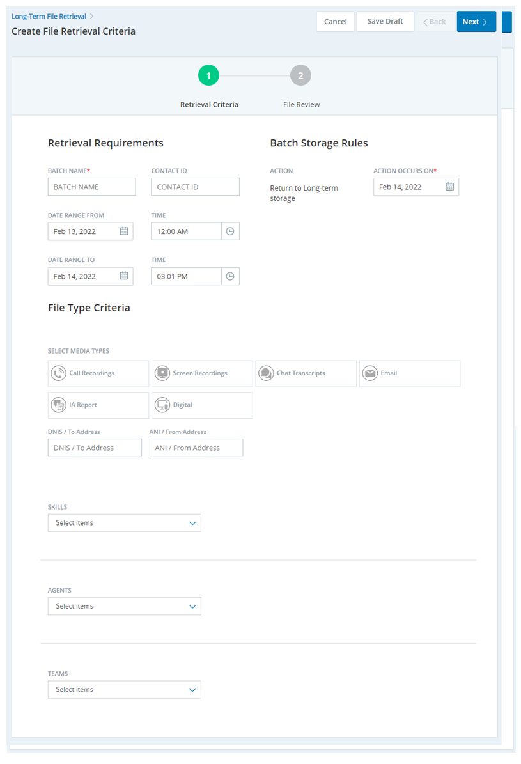Open the Action Occurs On calendar icon
Screen dimensions: 521x764
tap(449, 187)
